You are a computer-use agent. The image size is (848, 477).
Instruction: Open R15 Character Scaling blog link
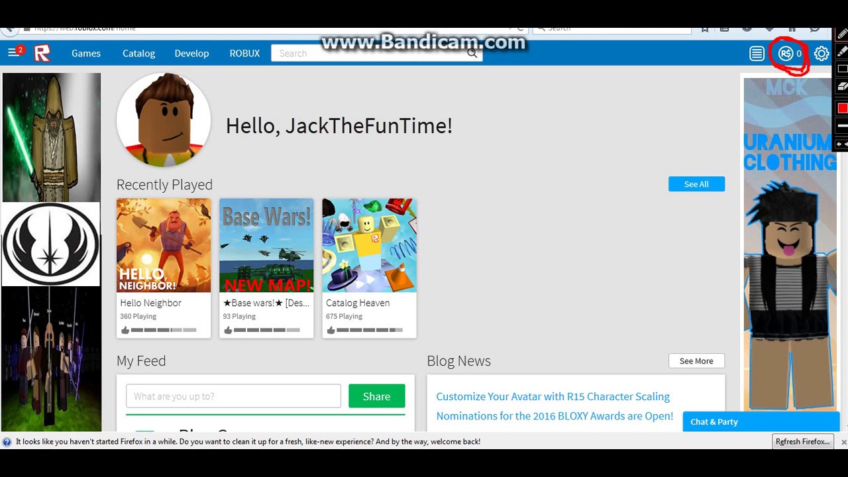(x=553, y=396)
